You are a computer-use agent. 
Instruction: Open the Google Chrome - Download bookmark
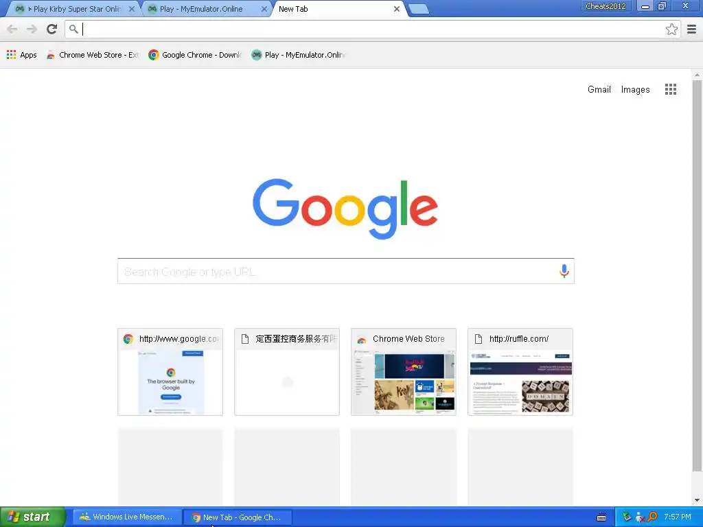click(x=195, y=55)
